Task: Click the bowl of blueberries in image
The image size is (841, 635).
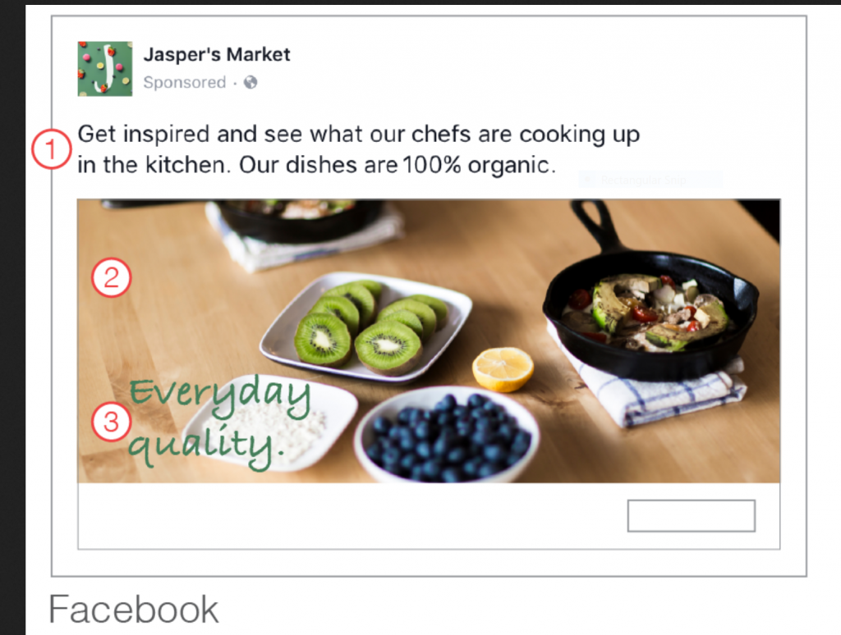Action: (447, 435)
